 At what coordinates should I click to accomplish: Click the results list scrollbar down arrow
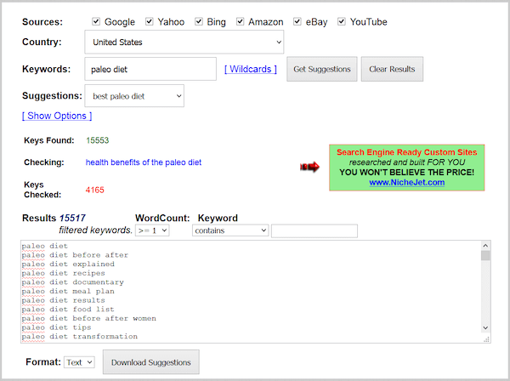tap(485, 328)
